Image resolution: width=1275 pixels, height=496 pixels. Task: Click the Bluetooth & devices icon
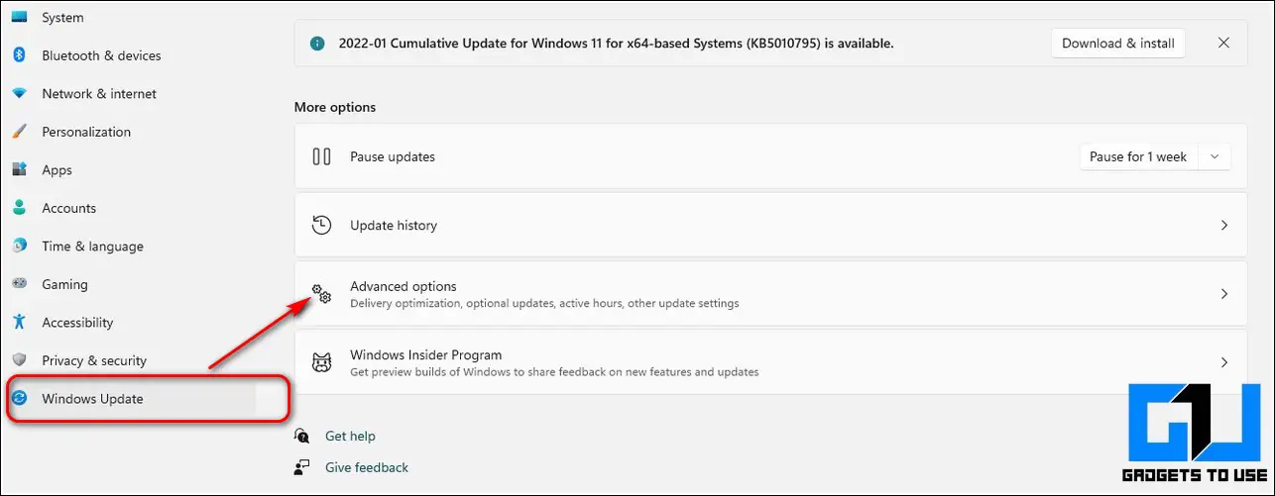point(19,55)
